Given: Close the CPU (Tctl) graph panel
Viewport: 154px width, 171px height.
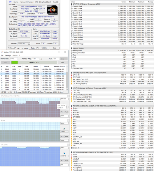Looking at the screenshot, I should point(68,145).
